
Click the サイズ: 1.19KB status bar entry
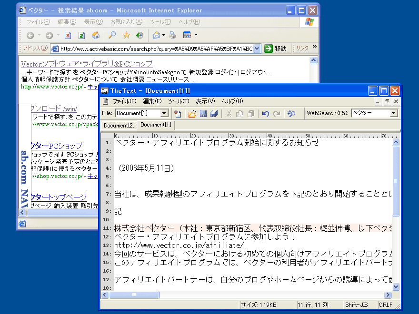[x=267, y=305]
